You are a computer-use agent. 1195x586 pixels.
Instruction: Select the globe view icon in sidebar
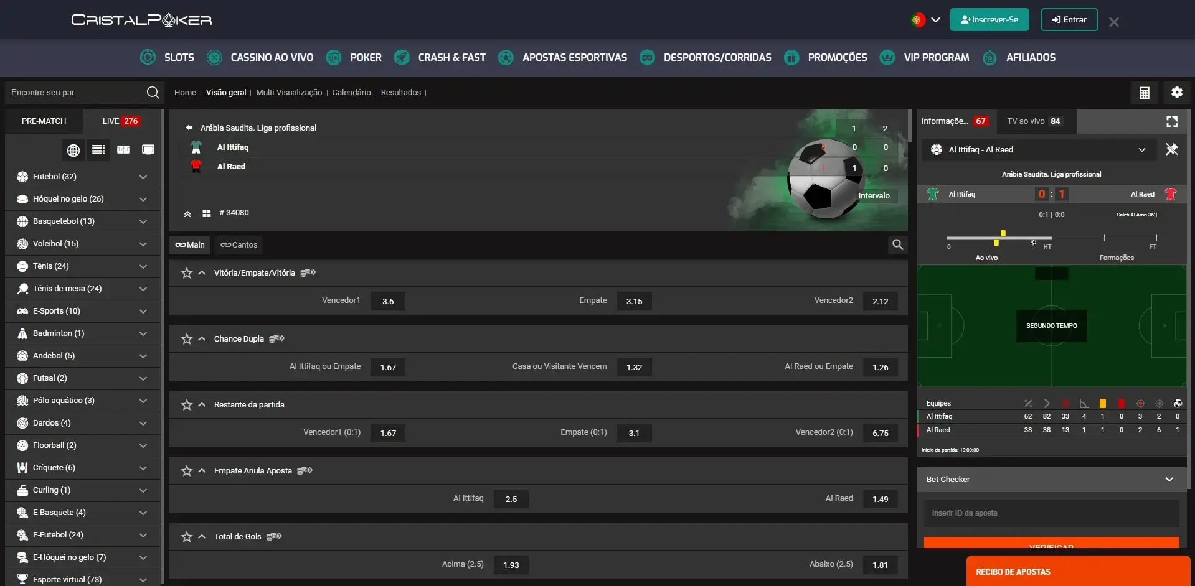click(x=73, y=150)
